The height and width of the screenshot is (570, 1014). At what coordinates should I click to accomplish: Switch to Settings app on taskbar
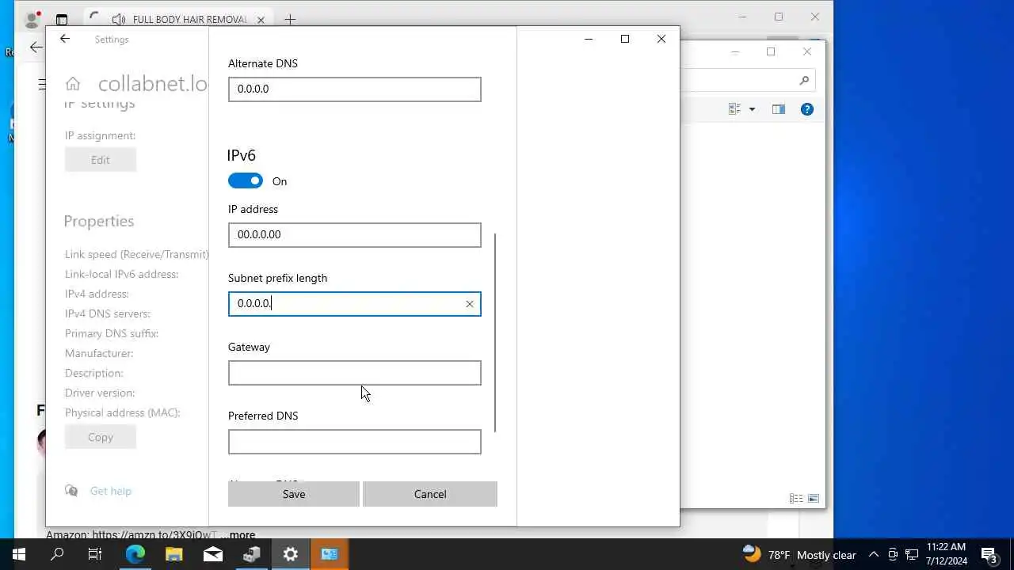[x=290, y=554]
